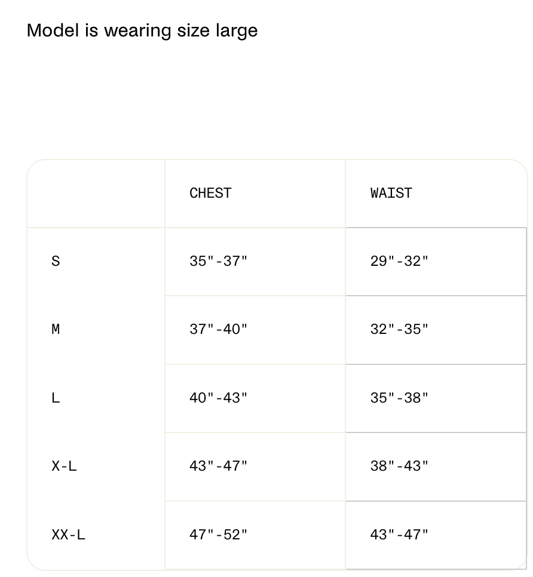Screen dimensions: 533x577
Task: Click the blank area below the model text
Action: point(266,99)
